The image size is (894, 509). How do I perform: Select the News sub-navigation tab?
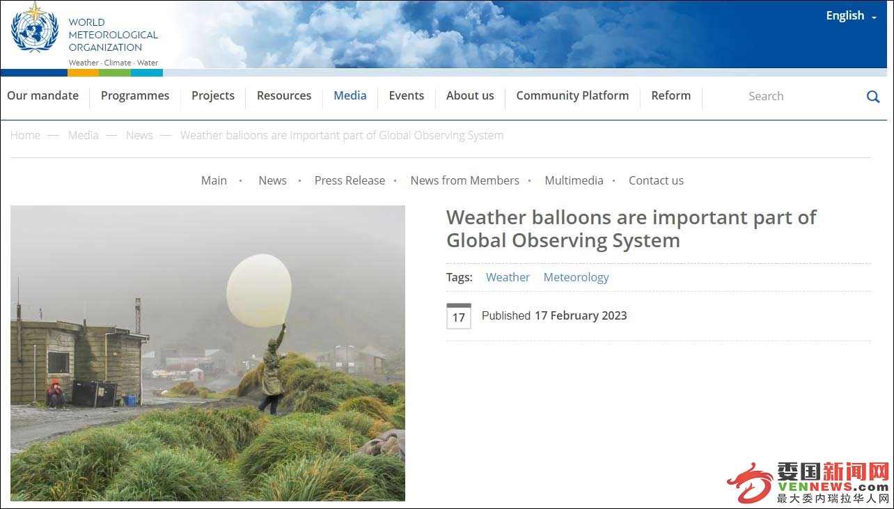pos(272,180)
